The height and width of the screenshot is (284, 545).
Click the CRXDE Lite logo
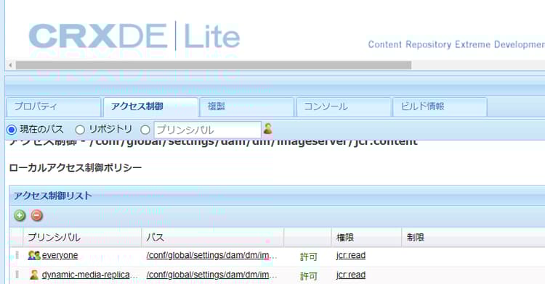pyautogui.click(x=134, y=36)
